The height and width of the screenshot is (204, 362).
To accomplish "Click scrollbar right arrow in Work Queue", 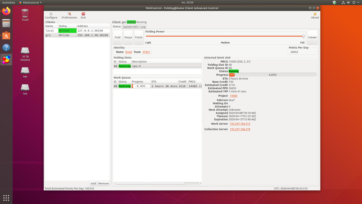I will tap(200, 183).
